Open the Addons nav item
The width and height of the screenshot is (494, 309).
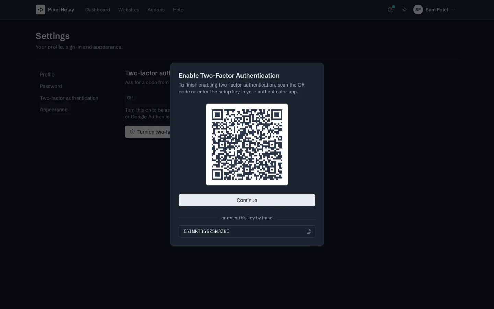156,10
